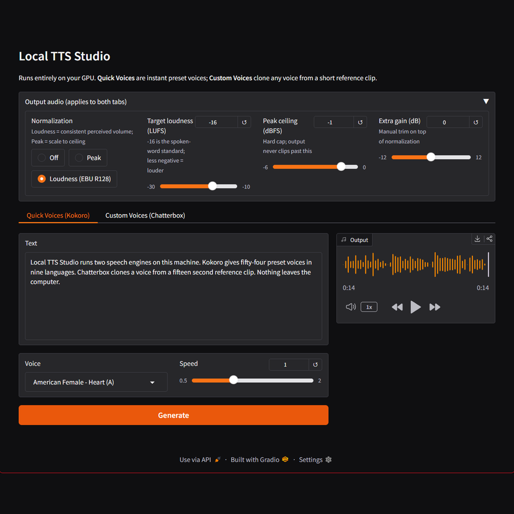The image size is (514, 514).
Task: Click the output audio waveform
Action: [416, 264]
